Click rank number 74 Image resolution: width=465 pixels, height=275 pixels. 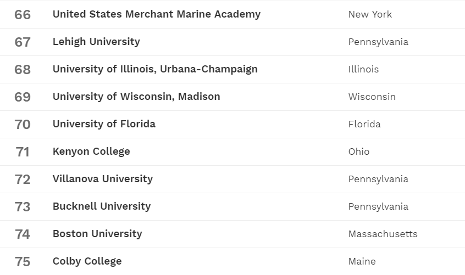23,234
